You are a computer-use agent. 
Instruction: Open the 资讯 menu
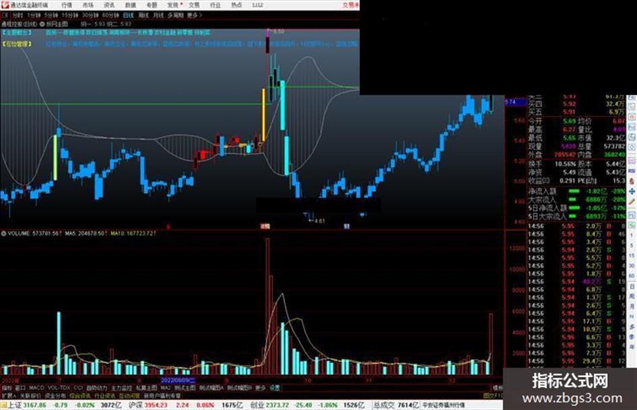tap(109, 5)
